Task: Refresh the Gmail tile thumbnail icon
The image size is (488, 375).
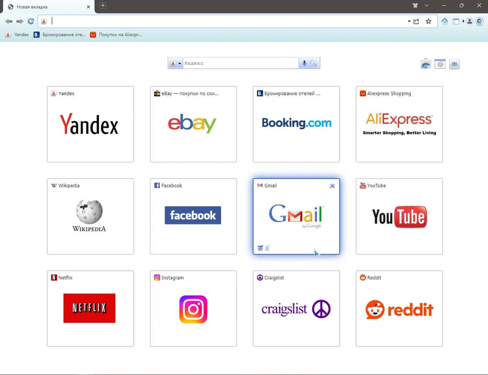Action: coord(268,248)
